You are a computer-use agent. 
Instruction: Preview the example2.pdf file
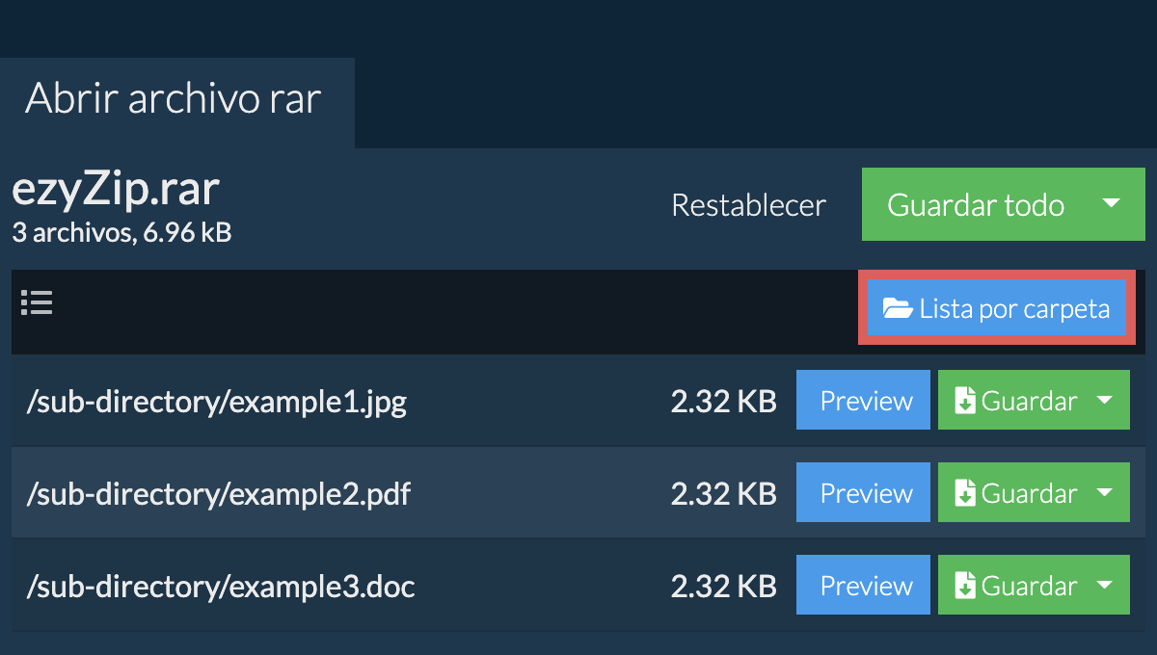pyautogui.click(x=864, y=493)
